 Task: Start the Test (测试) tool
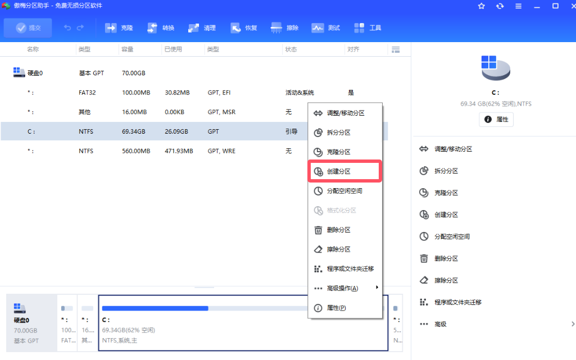click(x=326, y=26)
